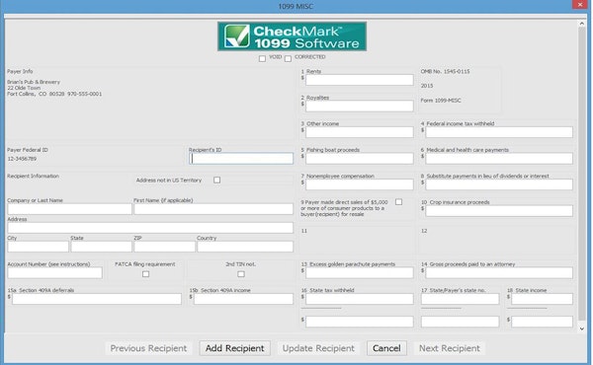Click the box 3 Other income field

point(360,132)
